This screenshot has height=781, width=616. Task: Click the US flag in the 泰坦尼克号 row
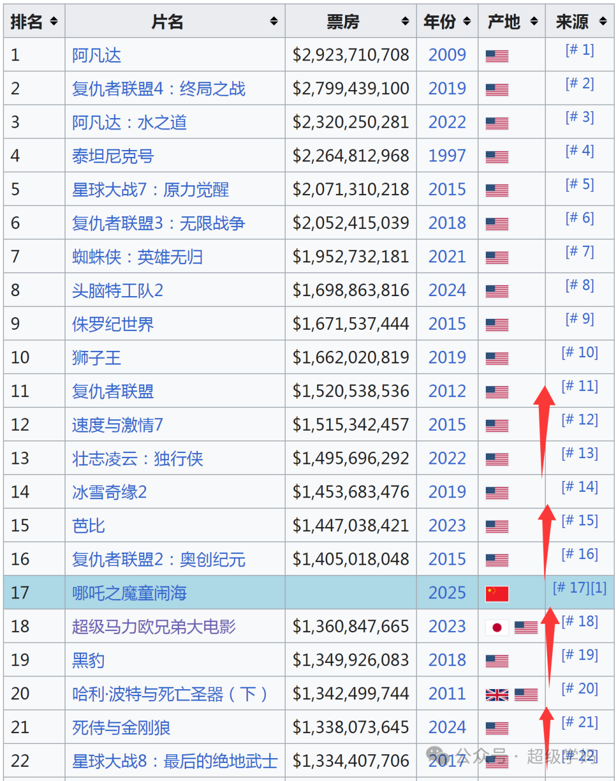(497, 157)
